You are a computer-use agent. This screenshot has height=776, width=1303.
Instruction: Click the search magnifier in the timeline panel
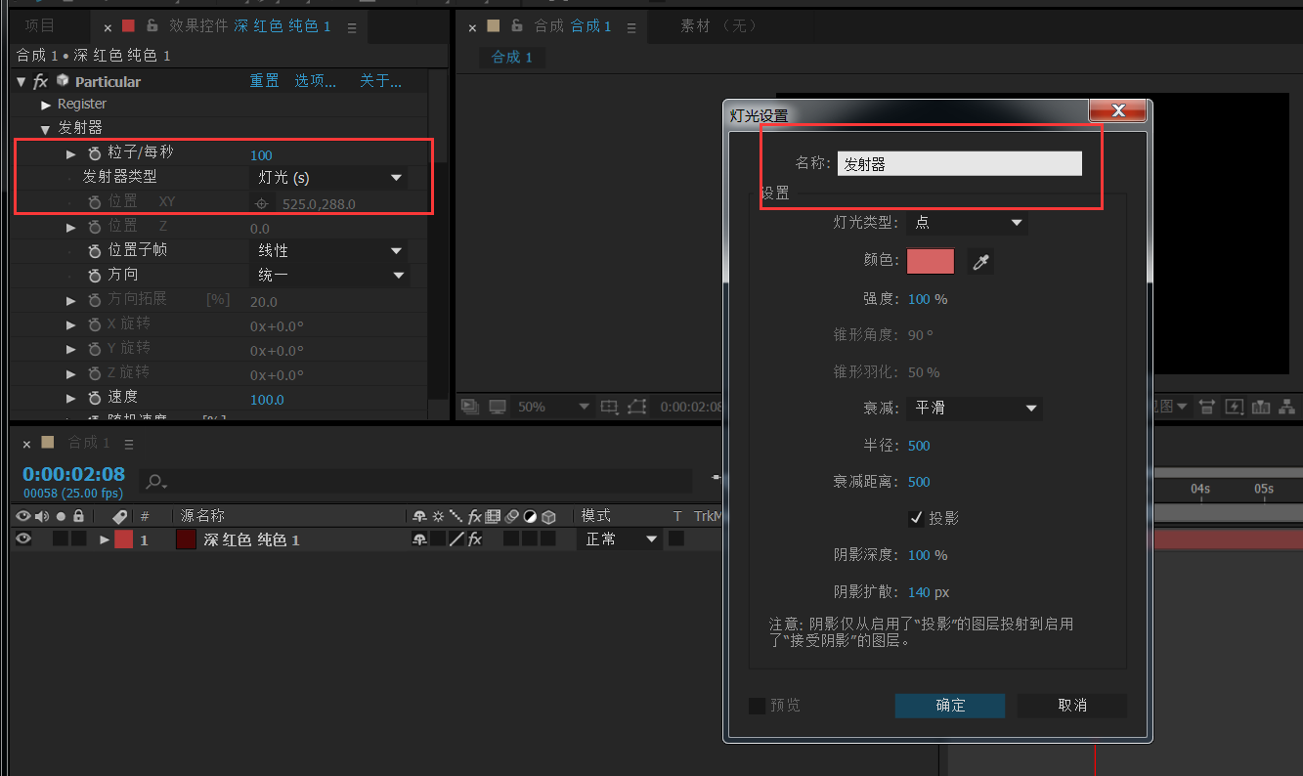coord(153,482)
